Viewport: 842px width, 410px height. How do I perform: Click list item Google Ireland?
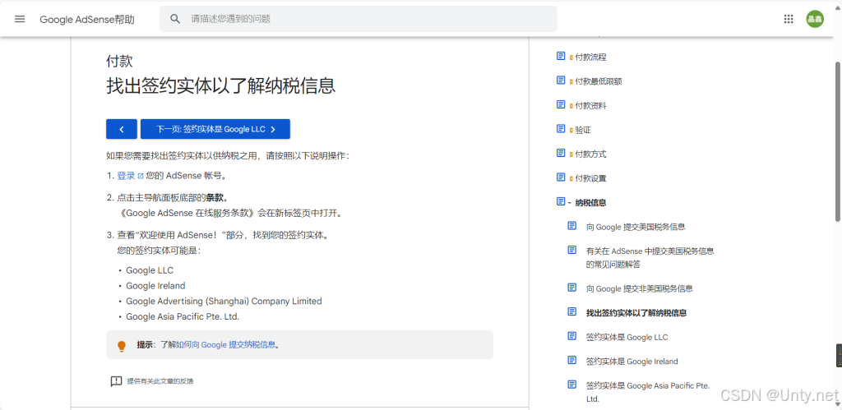[155, 286]
